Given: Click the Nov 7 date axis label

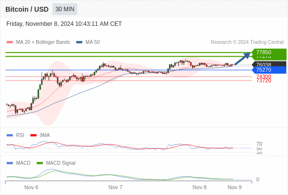Looking at the screenshot, I should [x=115, y=187].
